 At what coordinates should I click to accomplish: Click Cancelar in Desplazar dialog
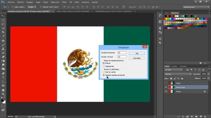(x=137, y=58)
